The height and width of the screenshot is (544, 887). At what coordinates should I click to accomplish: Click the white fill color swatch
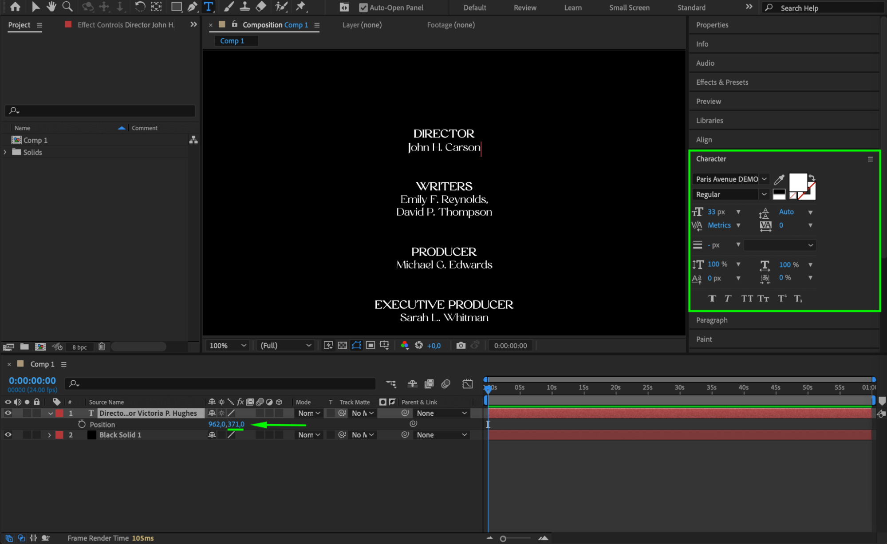[797, 182]
